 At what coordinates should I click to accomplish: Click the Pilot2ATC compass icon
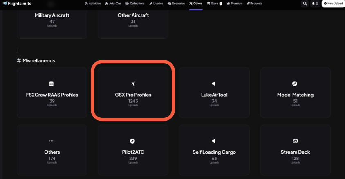click(x=132, y=141)
